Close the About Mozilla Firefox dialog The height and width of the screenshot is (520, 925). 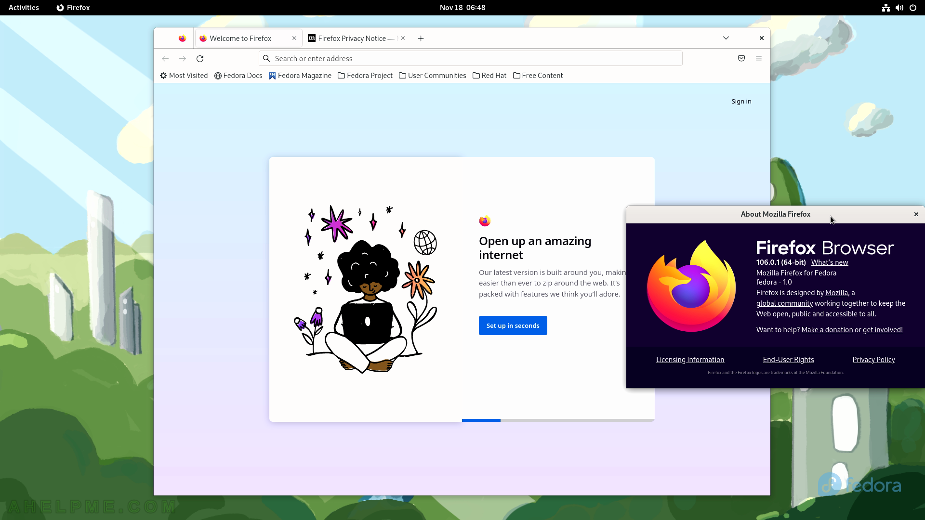click(916, 214)
